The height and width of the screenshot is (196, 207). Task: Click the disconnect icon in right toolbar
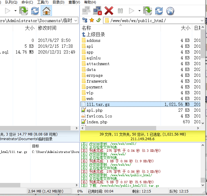click(x=98, y=11)
